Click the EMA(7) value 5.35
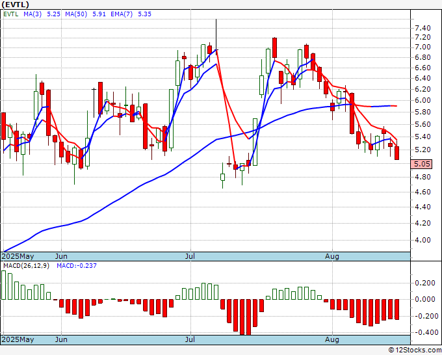The height and width of the screenshot is (355, 442). pyautogui.click(x=144, y=14)
